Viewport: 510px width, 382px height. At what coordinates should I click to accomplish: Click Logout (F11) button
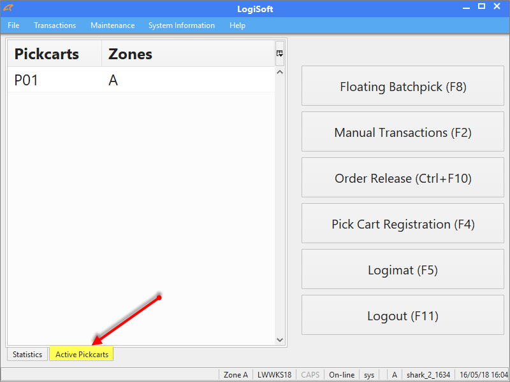coord(403,315)
